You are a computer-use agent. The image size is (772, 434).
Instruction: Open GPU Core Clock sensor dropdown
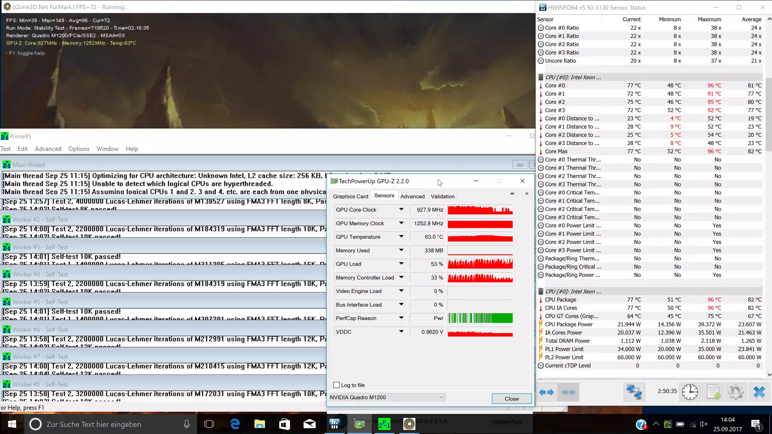point(401,209)
